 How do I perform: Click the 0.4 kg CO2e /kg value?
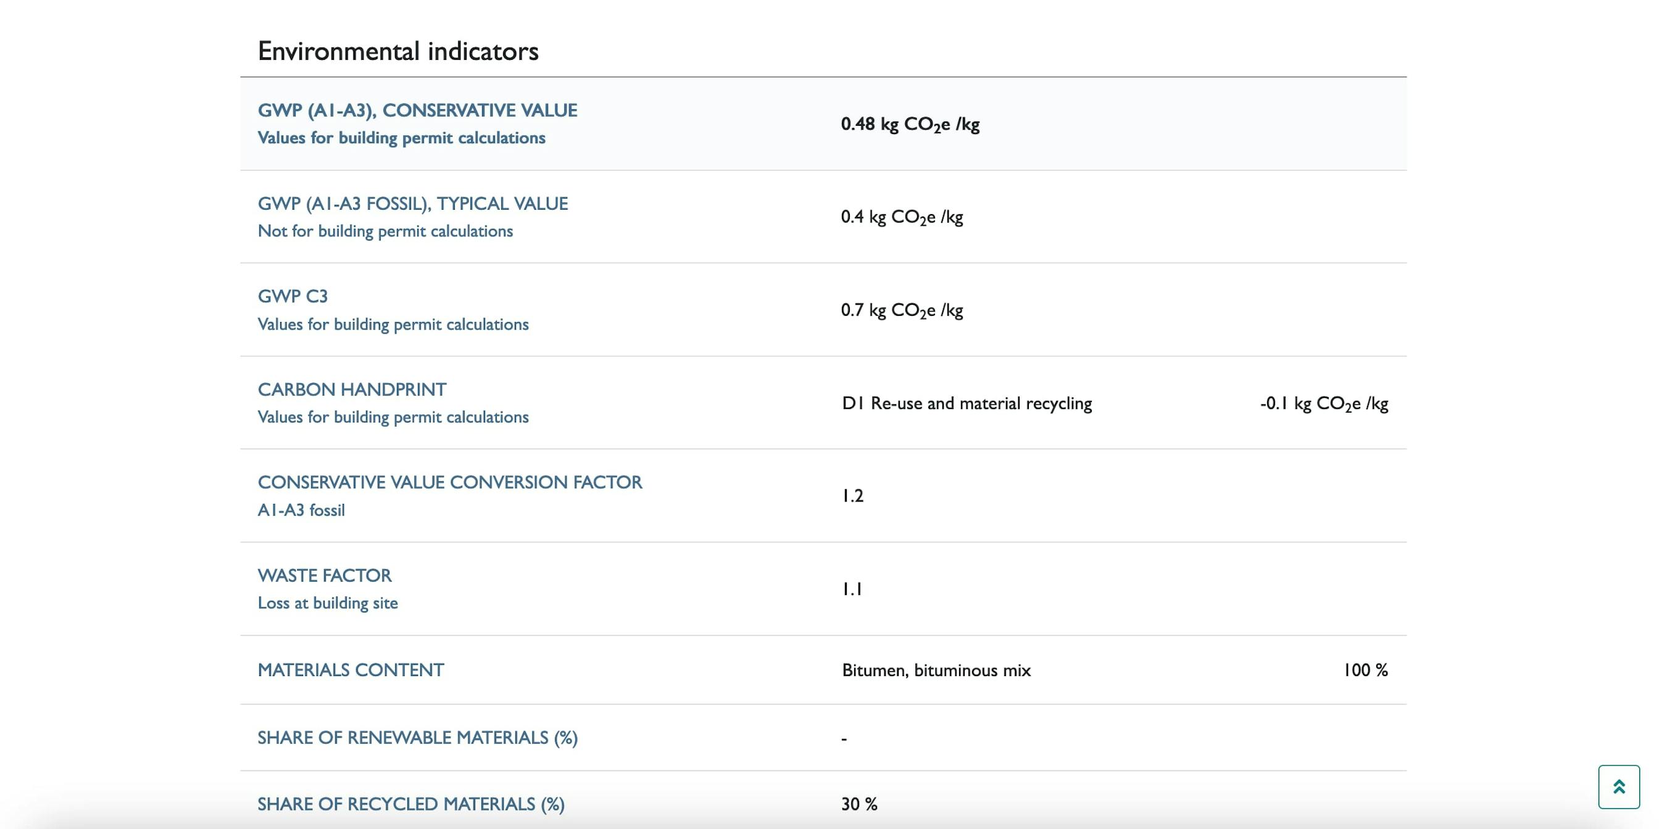[901, 217]
